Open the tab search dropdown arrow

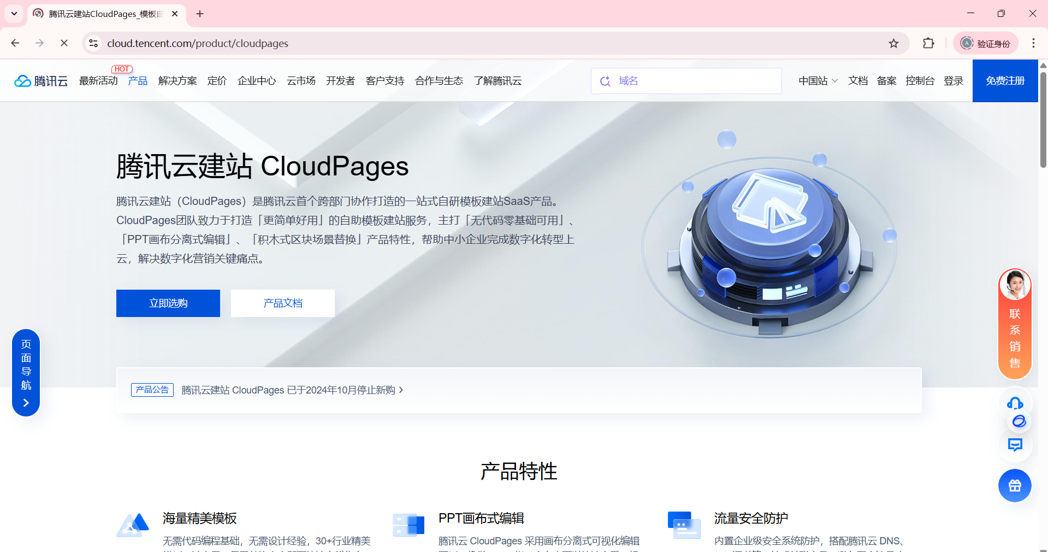[14, 14]
